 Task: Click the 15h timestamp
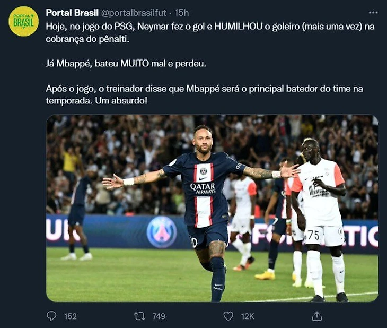point(182,13)
